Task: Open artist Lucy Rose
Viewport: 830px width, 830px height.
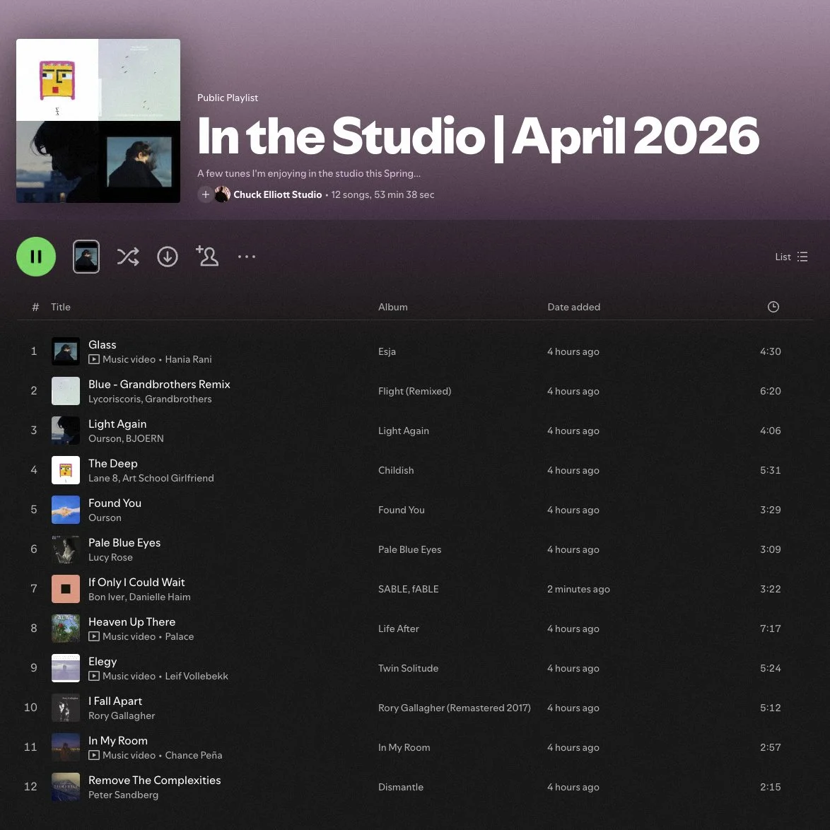Action: coord(110,557)
